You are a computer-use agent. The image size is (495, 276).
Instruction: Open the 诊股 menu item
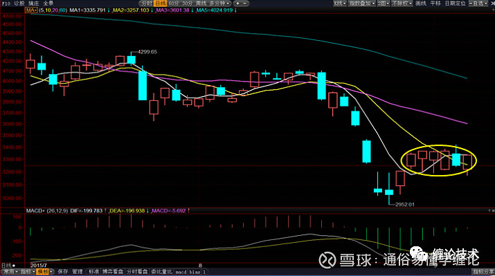click(x=19, y=3)
